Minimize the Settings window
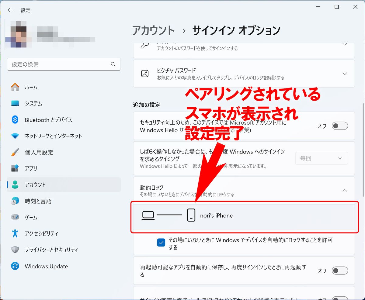This screenshot has width=365, height=300. 318,7
